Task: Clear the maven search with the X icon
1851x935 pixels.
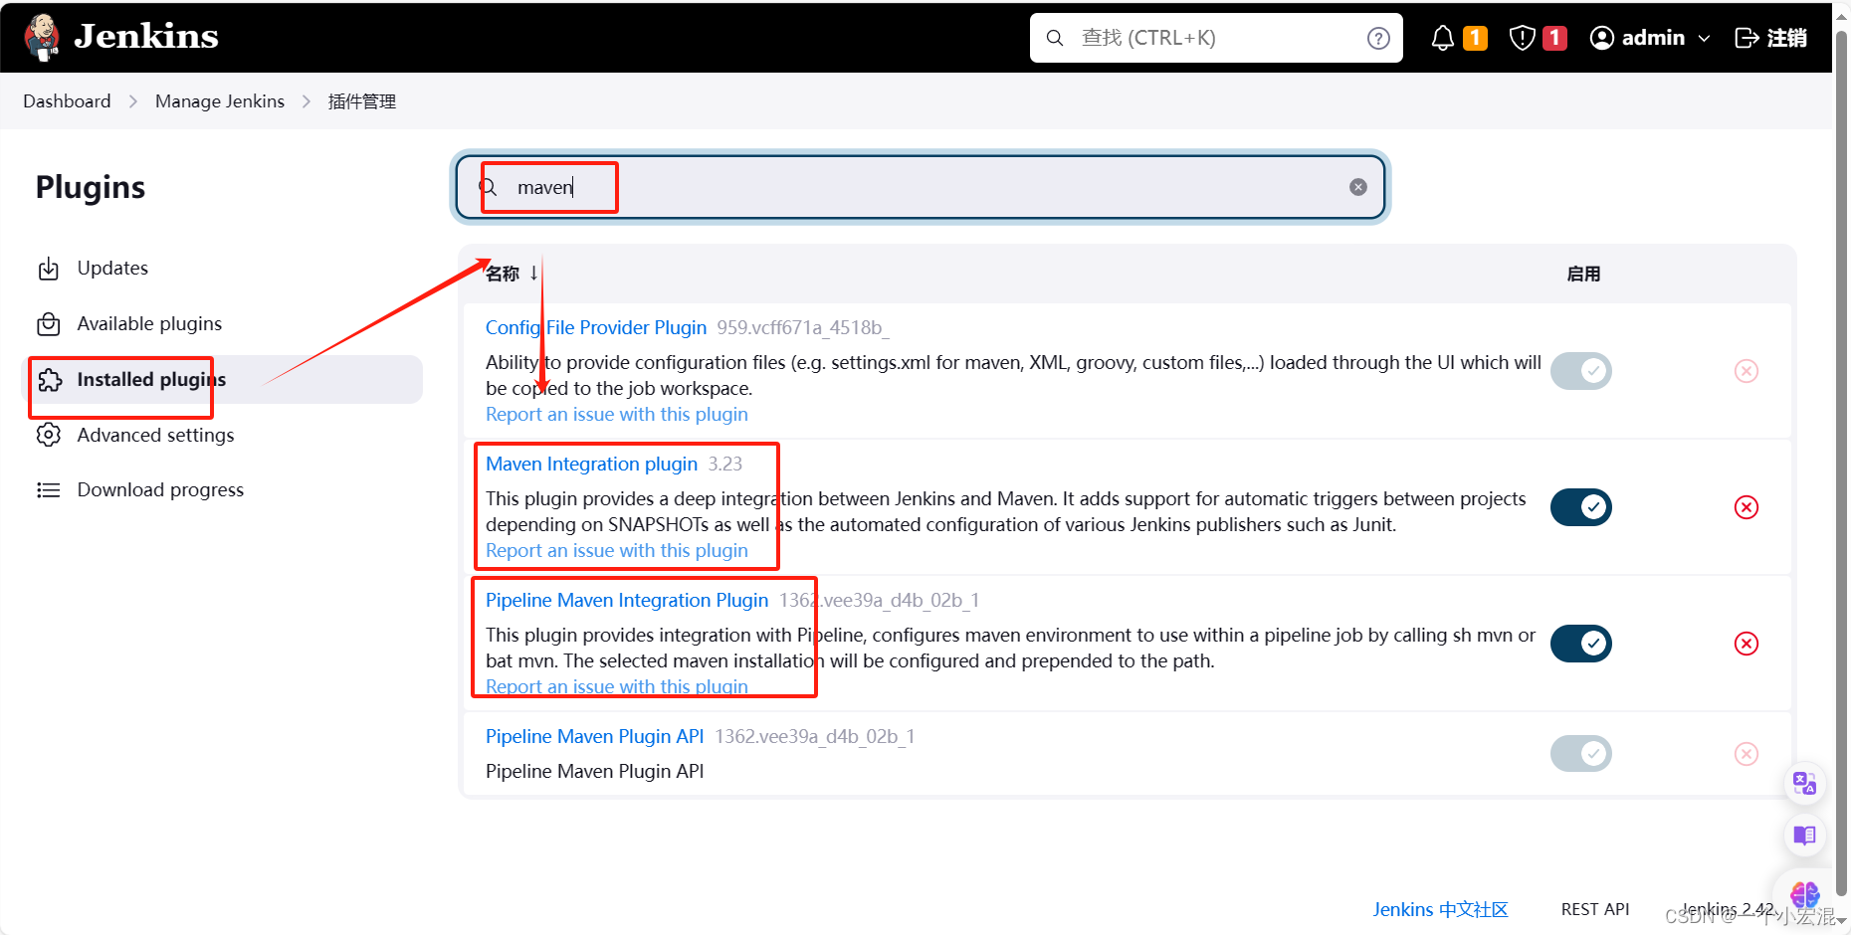Action: [1357, 186]
